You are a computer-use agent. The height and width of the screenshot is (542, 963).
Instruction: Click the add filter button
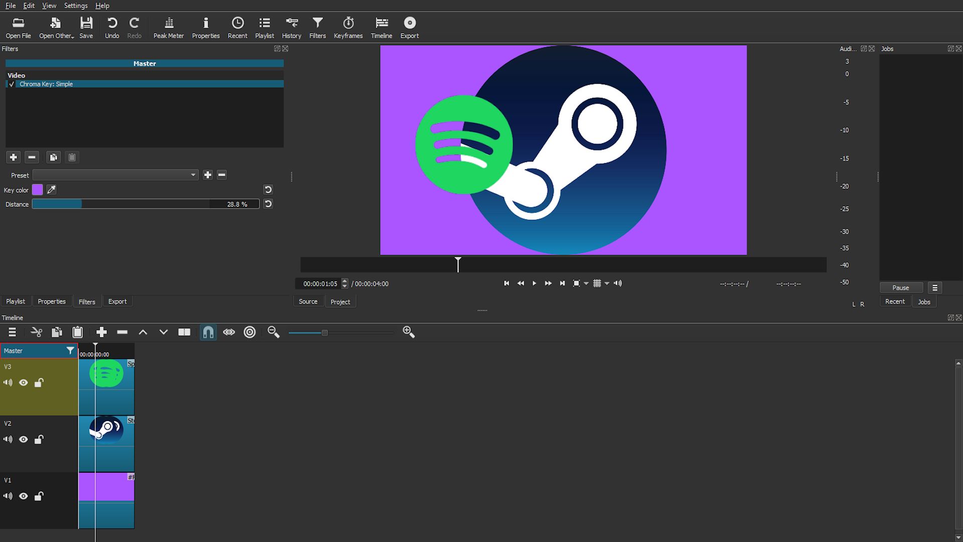(13, 157)
